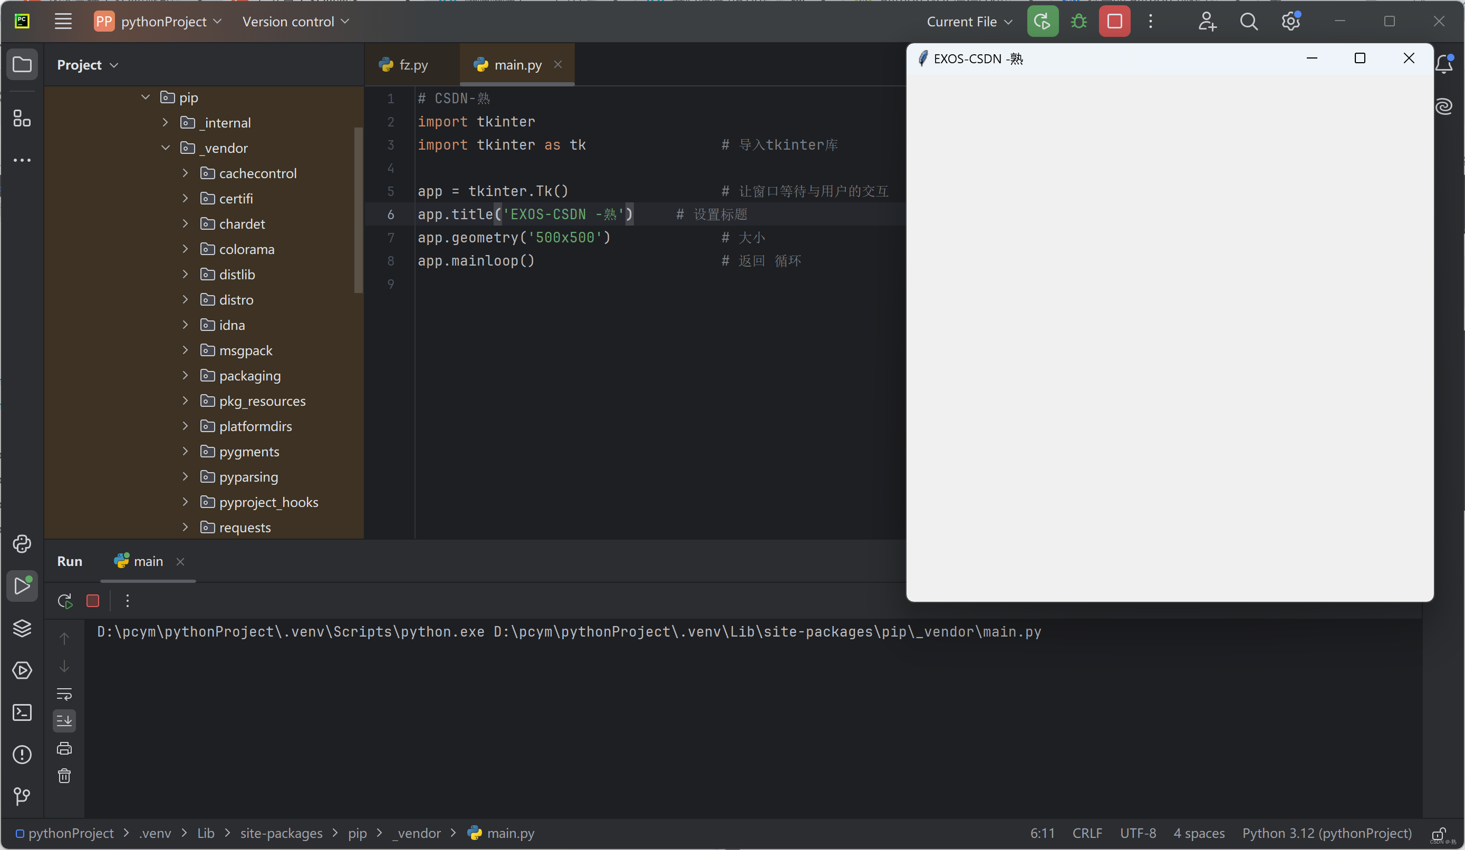Open IDE settings gear icon
The width and height of the screenshot is (1465, 850).
coord(1290,22)
